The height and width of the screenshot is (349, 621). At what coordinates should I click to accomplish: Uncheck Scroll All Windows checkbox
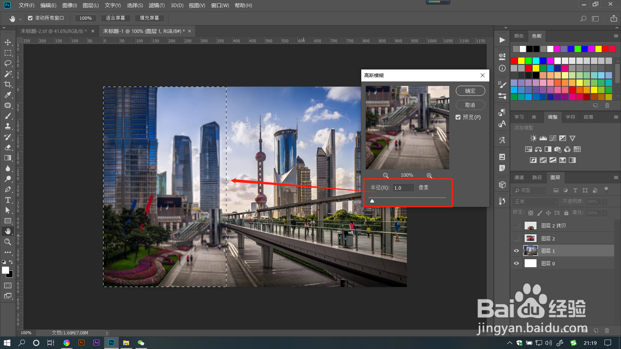click(x=30, y=18)
